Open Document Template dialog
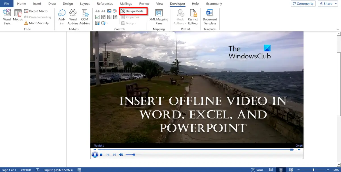Screen dimensions: 341x172 210,17
